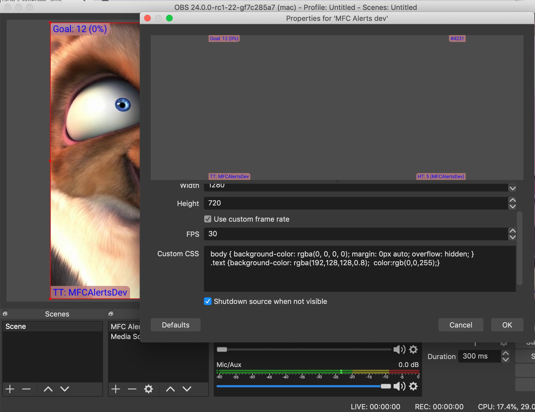
Task: Move scene up with arrow icon
Action: pos(48,389)
